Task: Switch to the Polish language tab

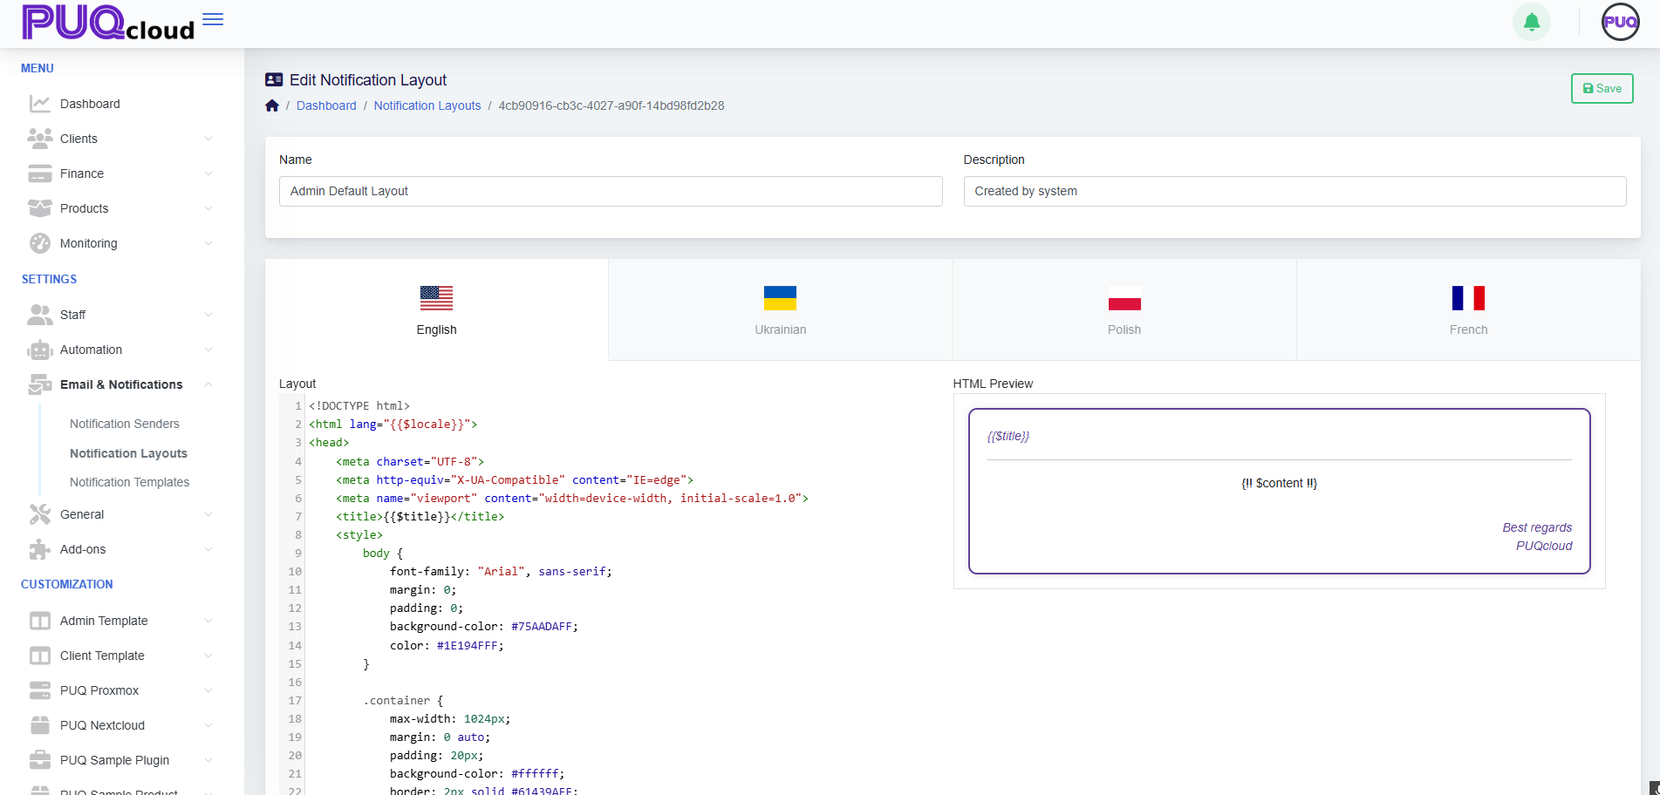Action: coord(1124,309)
